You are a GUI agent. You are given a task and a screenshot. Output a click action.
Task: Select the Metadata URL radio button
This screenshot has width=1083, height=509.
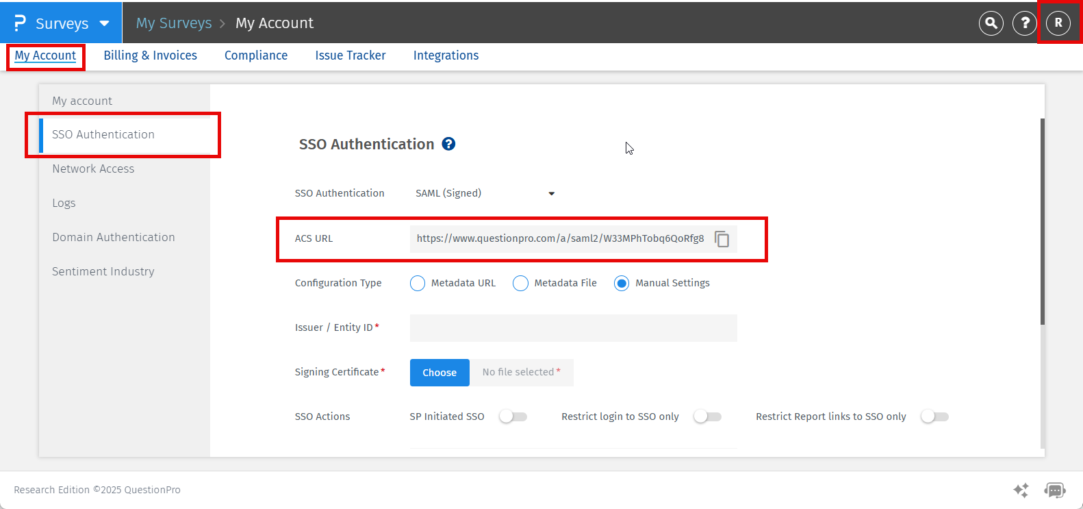(418, 284)
